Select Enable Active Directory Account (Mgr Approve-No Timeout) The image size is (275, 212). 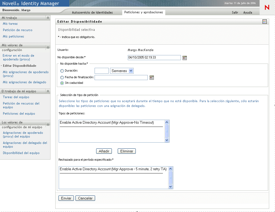(107, 122)
